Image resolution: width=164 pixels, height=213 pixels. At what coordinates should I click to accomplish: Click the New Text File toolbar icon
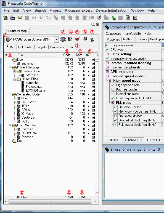coord(6,18)
